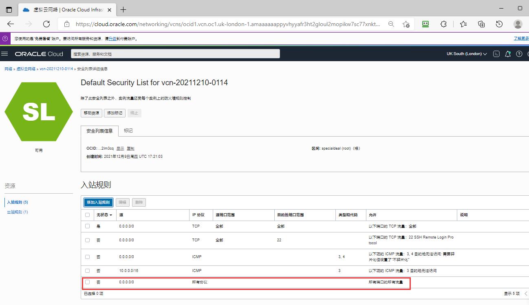Click the destination port 22 cell
Viewport: 529px width, 305px height.
click(x=279, y=240)
